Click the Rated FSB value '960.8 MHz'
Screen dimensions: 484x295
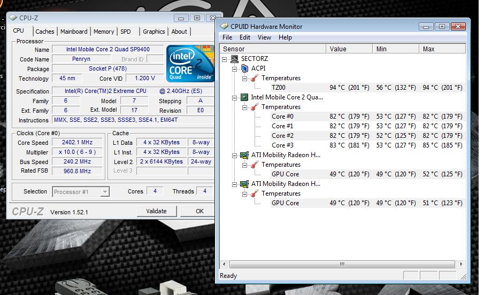point(77,171)
